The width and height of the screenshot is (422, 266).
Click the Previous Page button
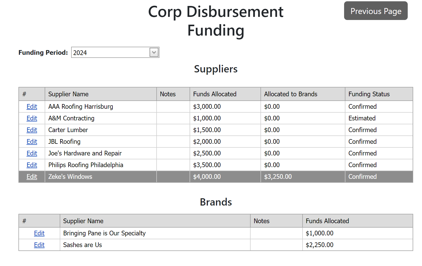tap(376, 11)
